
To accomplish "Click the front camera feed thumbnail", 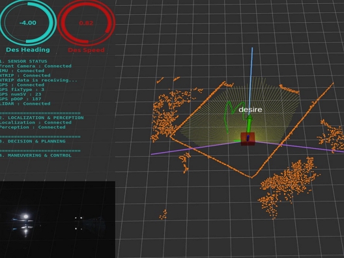I will click(x=57, y=220).
